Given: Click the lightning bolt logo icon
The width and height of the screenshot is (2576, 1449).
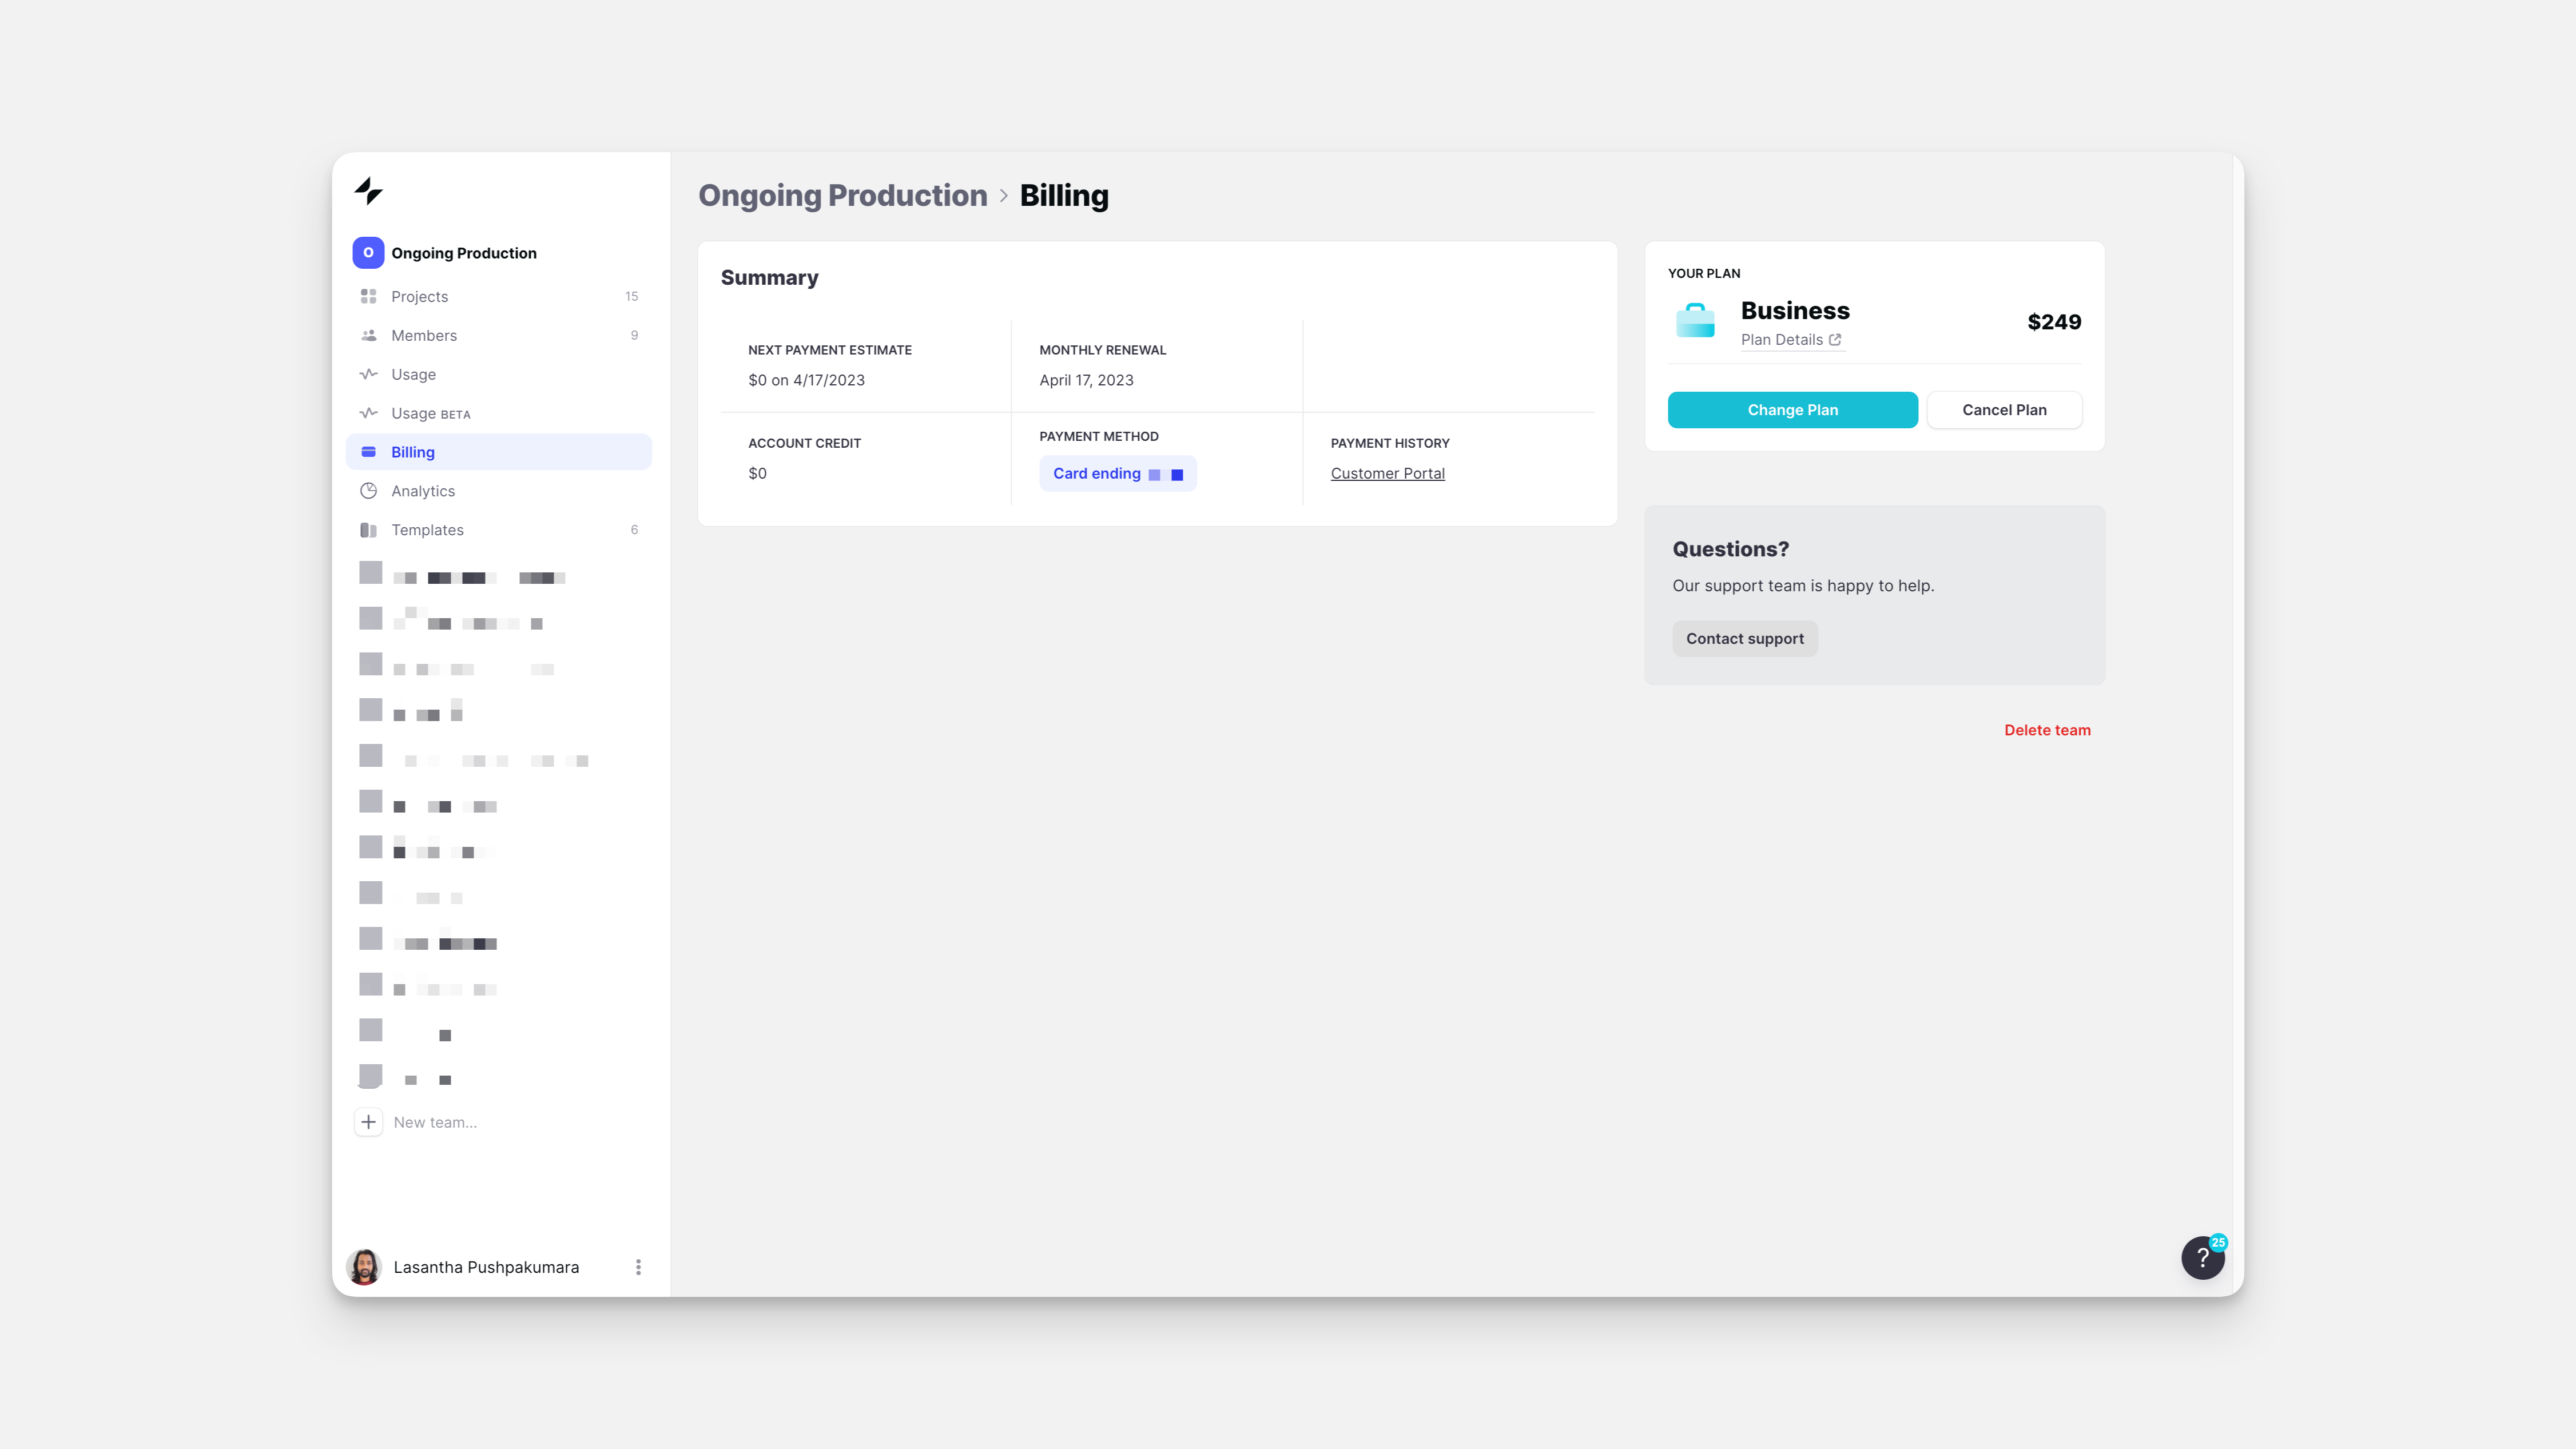Looking at the screenshot, I should [368, 190].
